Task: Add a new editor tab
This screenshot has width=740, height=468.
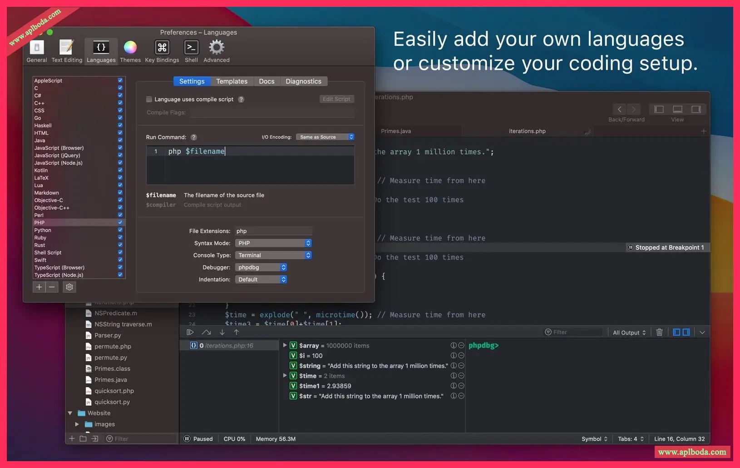Action: (704, 131)
